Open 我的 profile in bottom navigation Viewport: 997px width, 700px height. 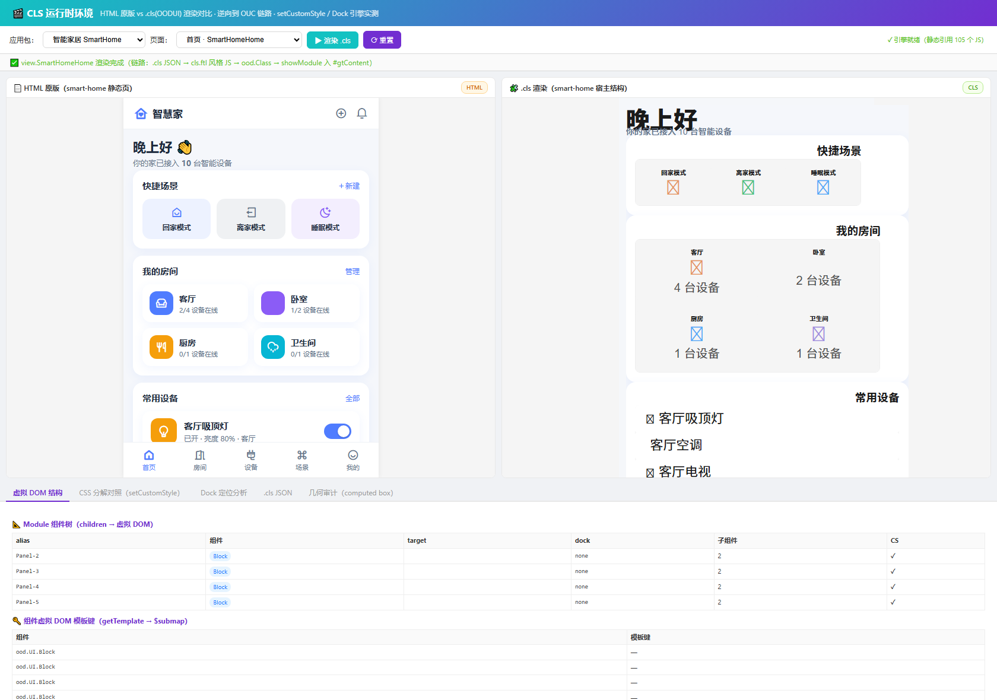[353, 460]
